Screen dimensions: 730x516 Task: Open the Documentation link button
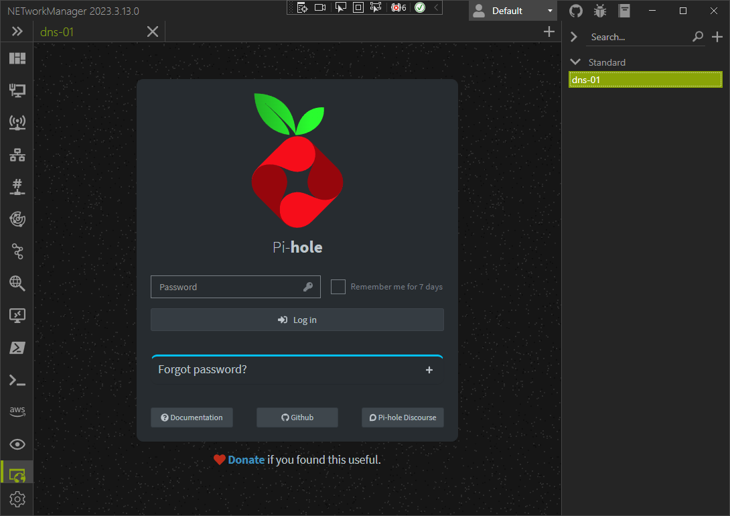[x=192, y=417]
